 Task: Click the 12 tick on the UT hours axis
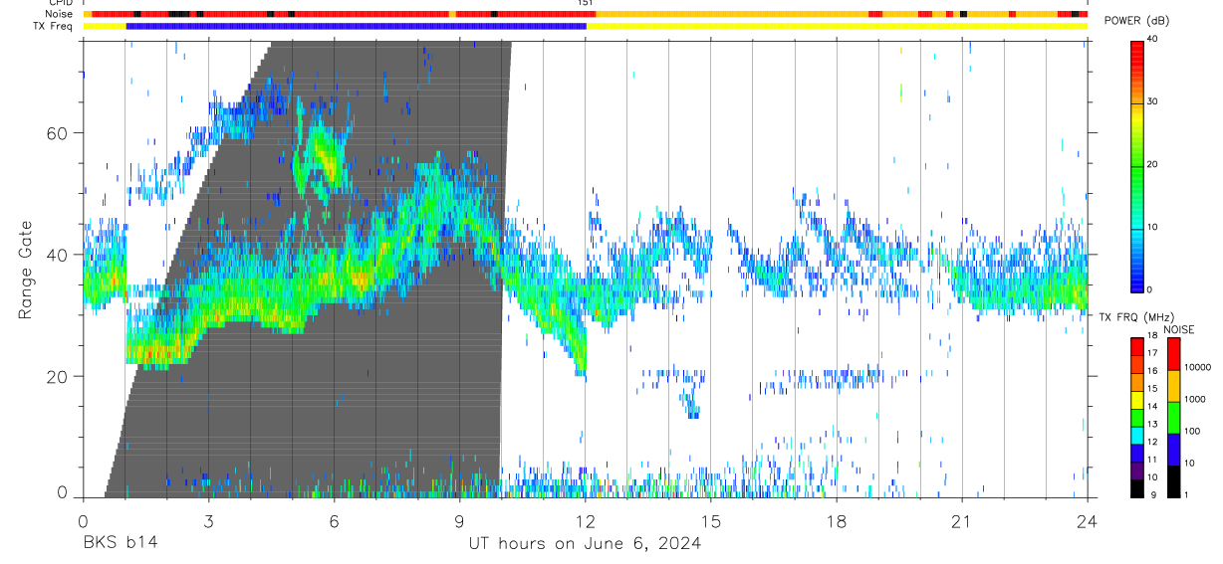[x=586, y=520]
